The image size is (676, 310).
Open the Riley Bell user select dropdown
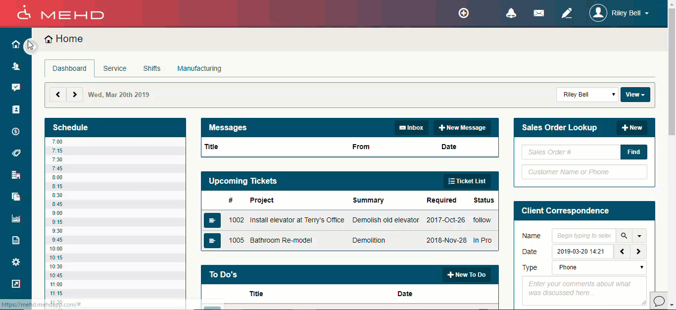(587, 95)
